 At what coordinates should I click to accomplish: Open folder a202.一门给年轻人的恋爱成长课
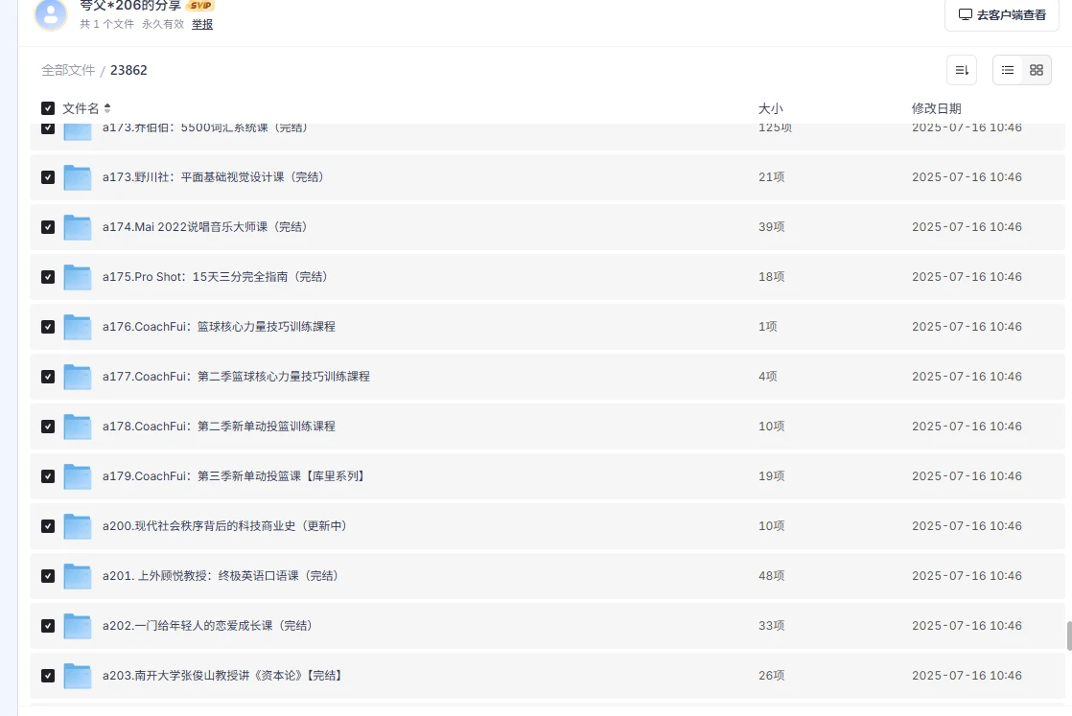coord(207,626)
